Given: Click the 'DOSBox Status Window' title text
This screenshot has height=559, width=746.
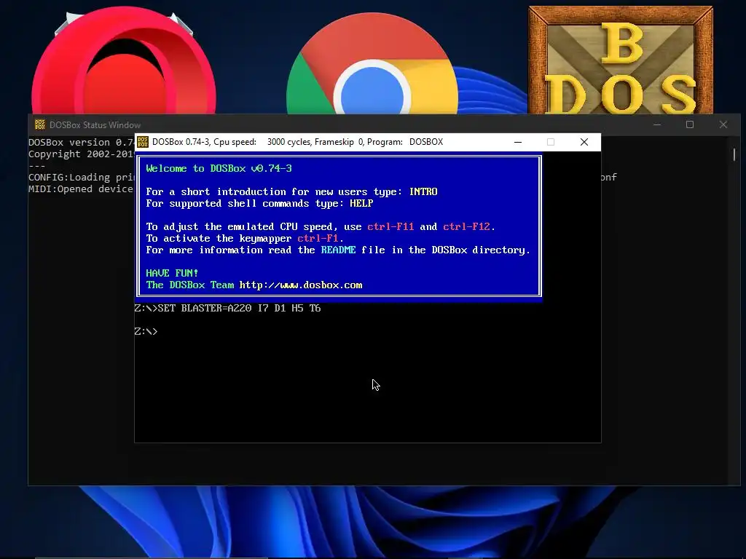Looking at the screenshot, I should (95, 125).
